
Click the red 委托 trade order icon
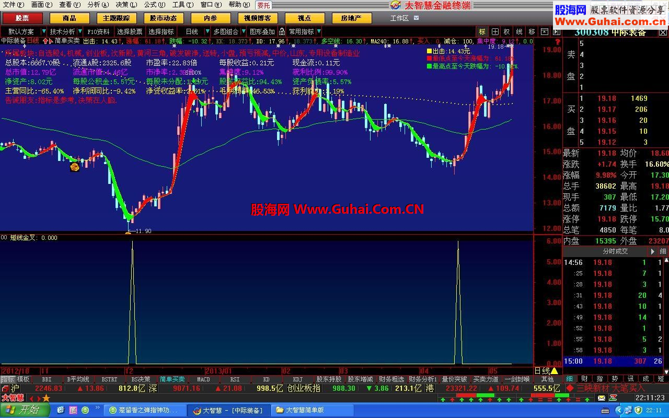pos(263,5)
